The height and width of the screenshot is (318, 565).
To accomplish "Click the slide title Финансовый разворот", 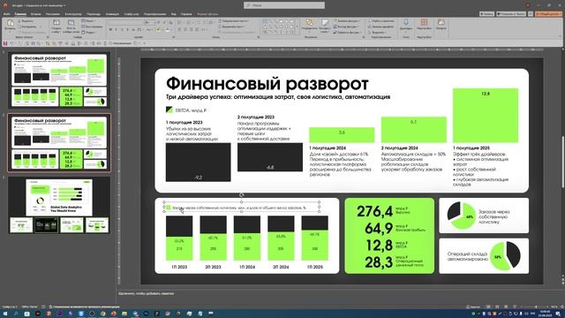I will 267,84.
